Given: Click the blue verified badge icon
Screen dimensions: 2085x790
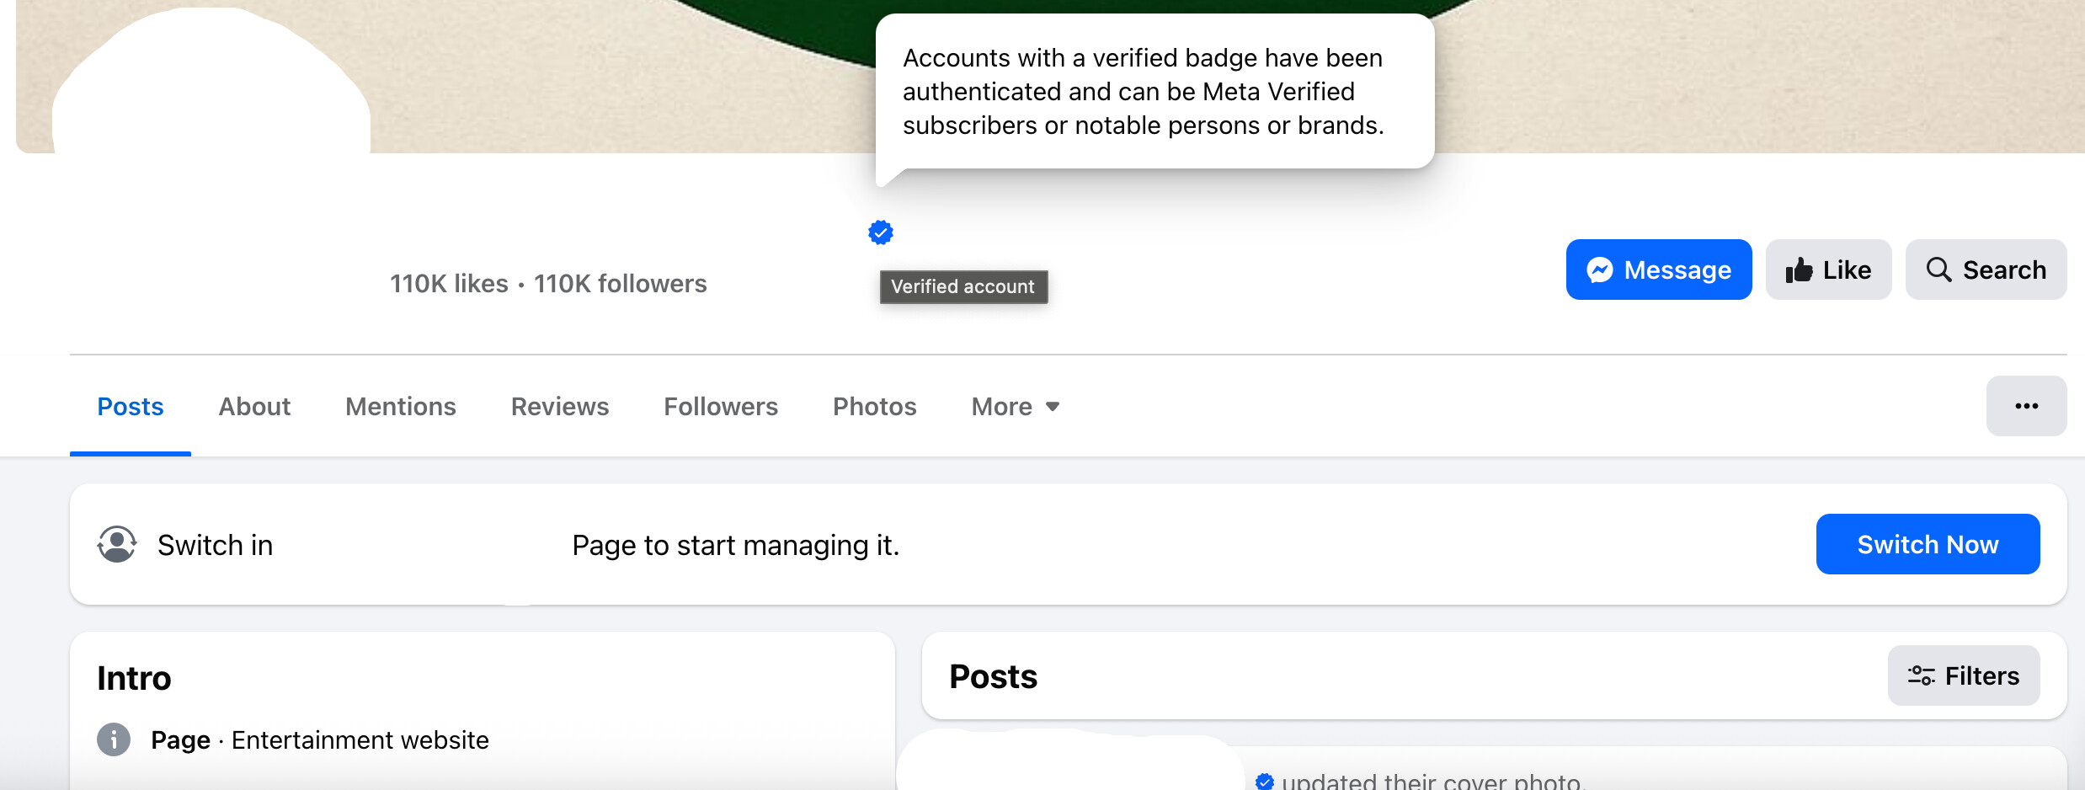Looking at the screenshot, I should [x=880, y=232].
